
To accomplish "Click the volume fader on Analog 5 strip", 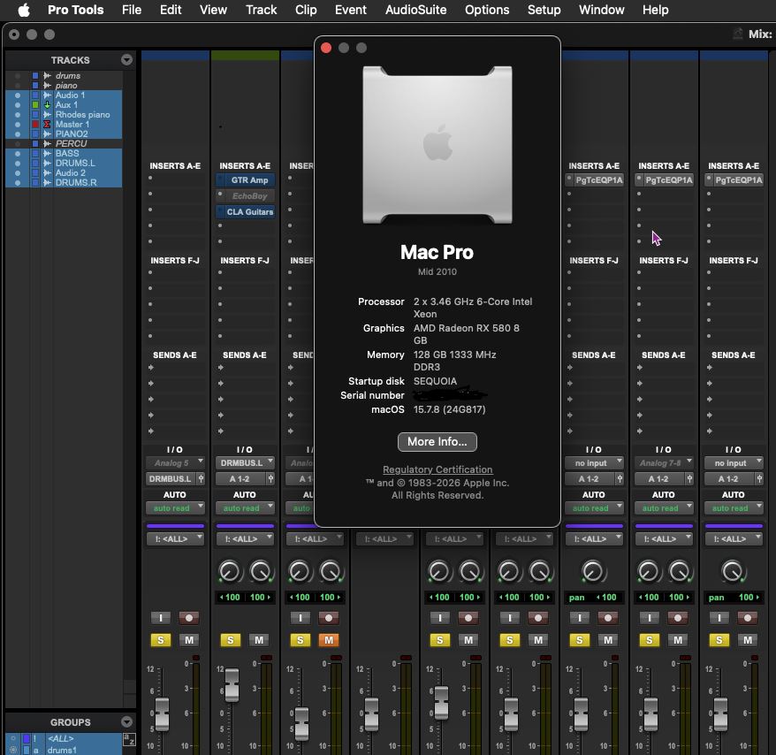I will [162, 714].
